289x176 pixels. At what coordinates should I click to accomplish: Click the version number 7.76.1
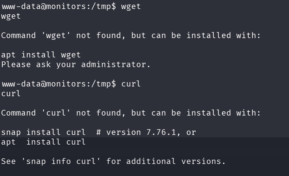tap(161, 132)
